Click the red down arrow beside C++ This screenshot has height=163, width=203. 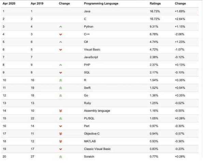pyautogui.click(x=61, y=34)
